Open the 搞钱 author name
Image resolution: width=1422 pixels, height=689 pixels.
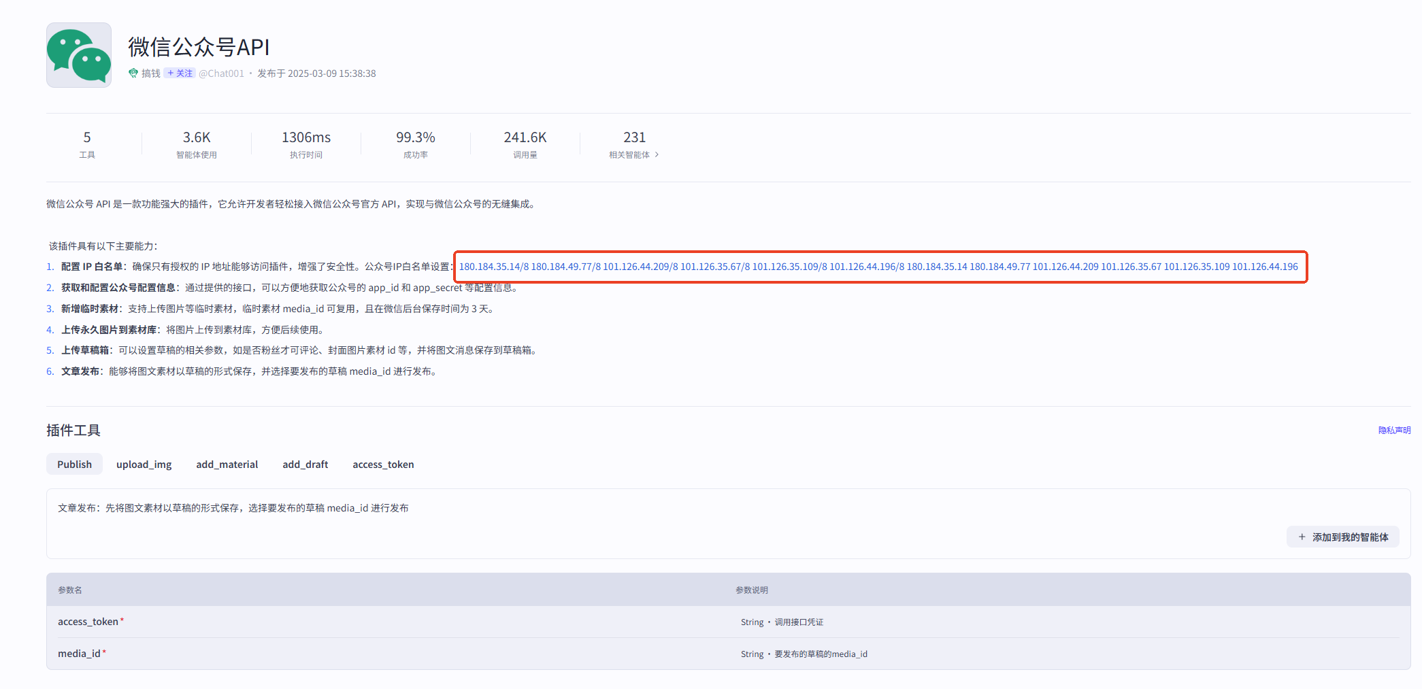(151, 73)
